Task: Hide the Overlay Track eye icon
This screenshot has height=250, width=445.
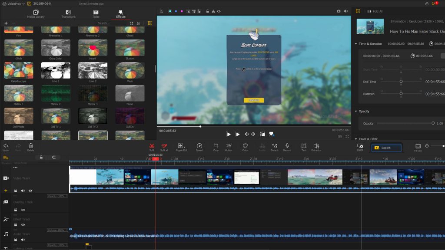Action: [x=23, y=210]
